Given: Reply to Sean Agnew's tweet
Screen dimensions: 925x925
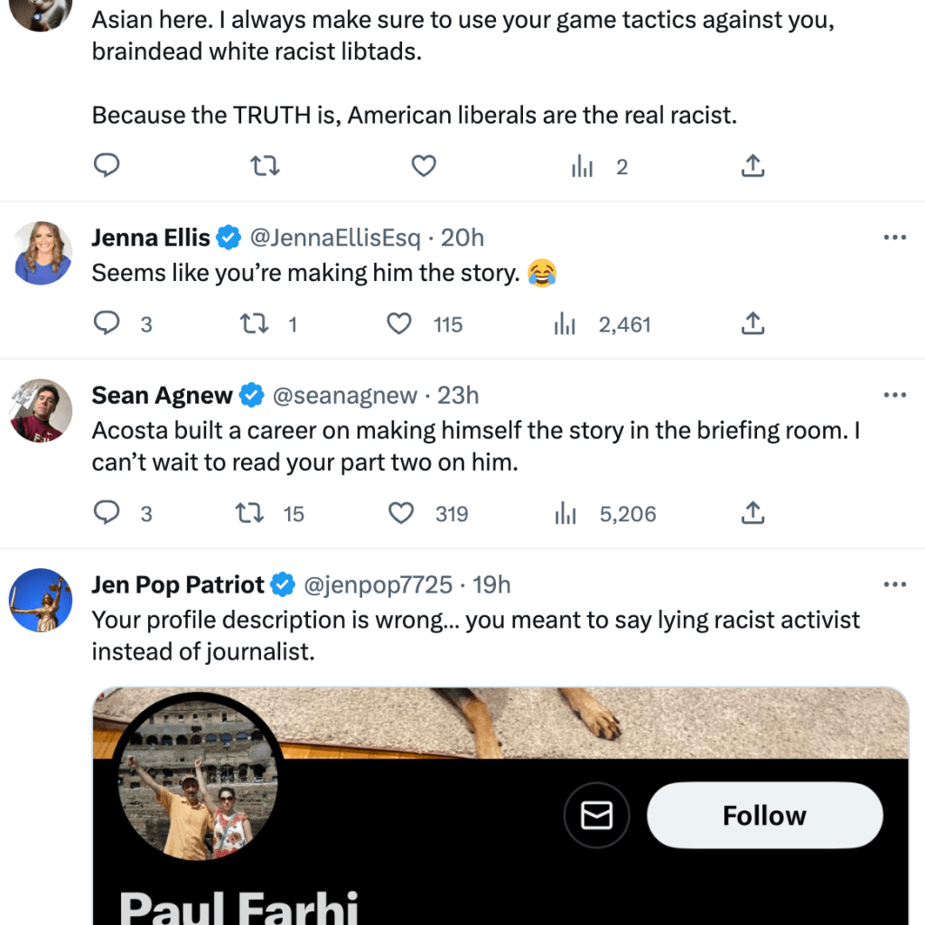Looking at the screenshot, I should tap(107, 514).
